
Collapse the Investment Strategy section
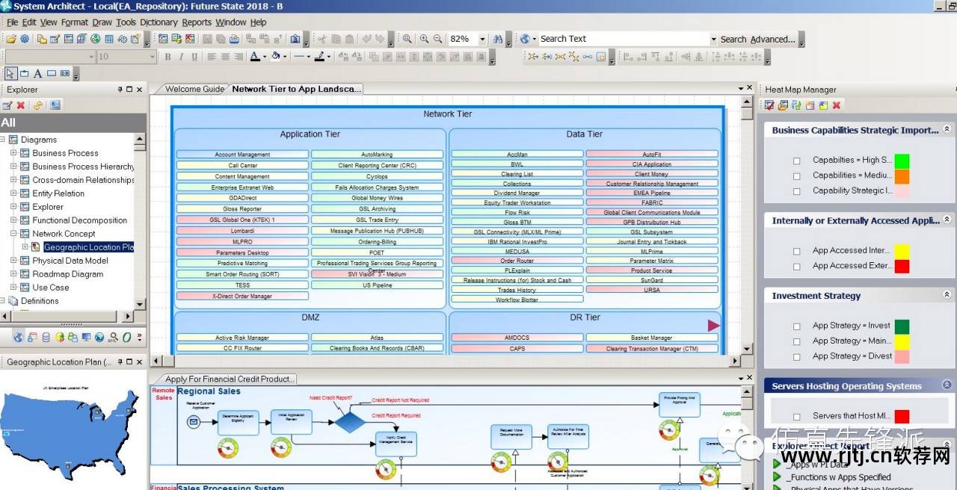[947, 295]
